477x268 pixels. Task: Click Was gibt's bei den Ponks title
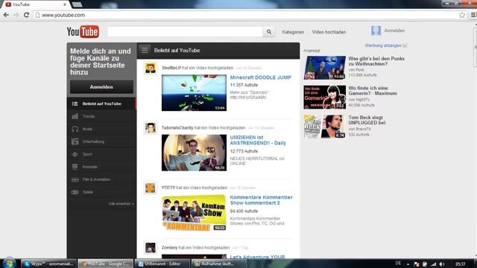point(376,61)
